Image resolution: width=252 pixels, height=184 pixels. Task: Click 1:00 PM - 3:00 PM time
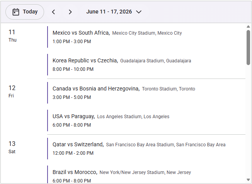coord(72,42)
